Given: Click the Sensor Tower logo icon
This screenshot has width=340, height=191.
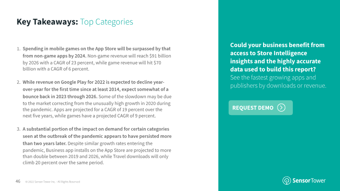Looking at the screenshot, I should pyautogui.click(x=286, y=181).
